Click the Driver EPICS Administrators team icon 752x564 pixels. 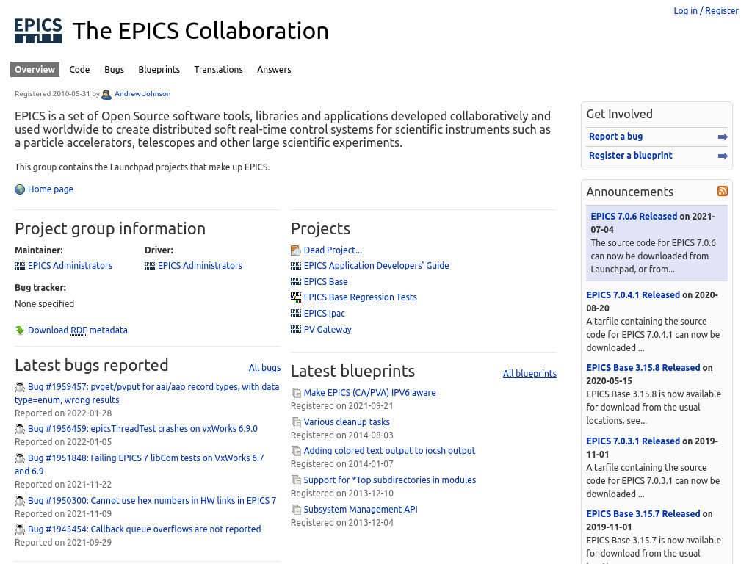[150, 266]
